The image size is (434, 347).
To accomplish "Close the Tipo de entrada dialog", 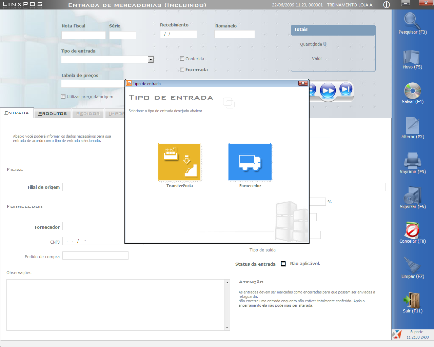I will (303, 83).
